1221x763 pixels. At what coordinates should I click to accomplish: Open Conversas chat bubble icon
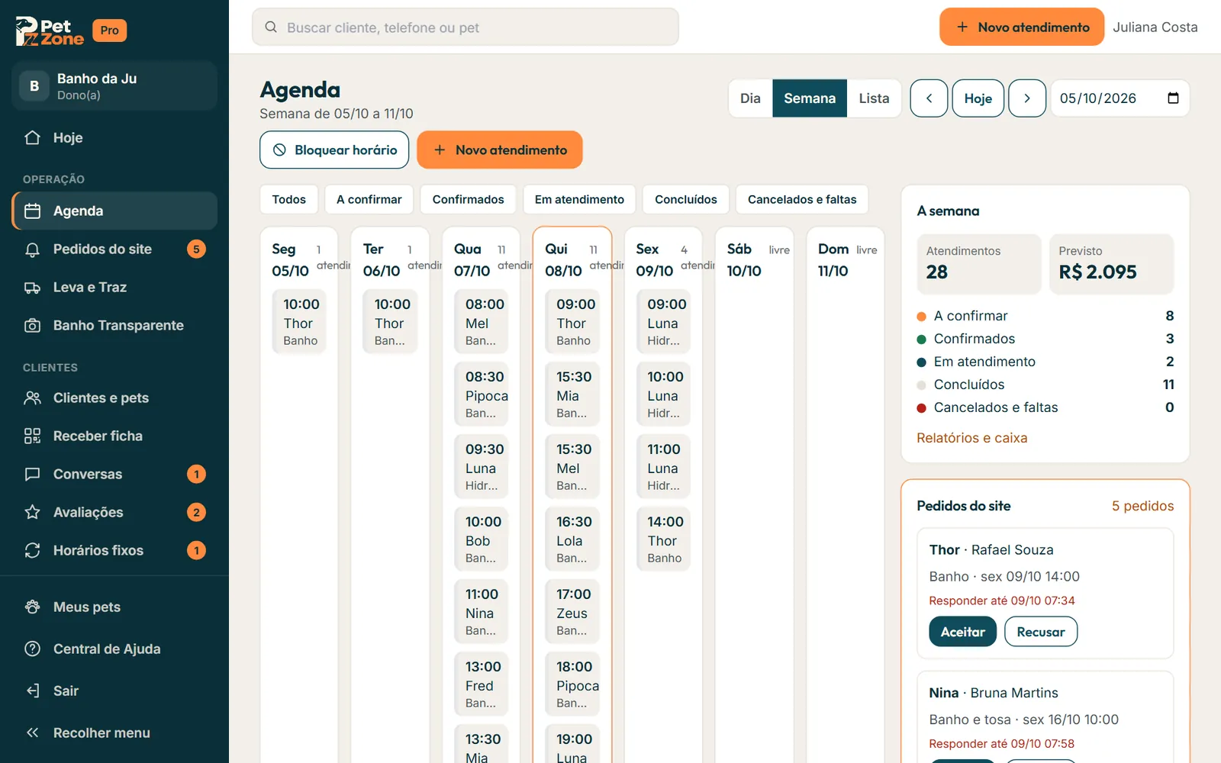tap(32, 474)
